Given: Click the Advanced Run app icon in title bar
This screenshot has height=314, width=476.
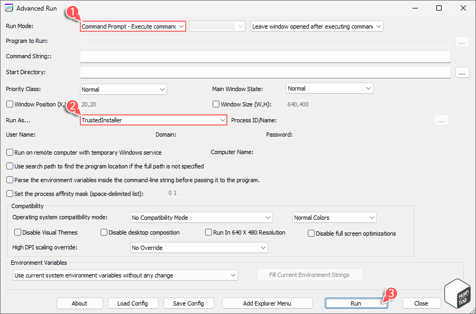Looking at the screenshot, I should coord(9,8).
